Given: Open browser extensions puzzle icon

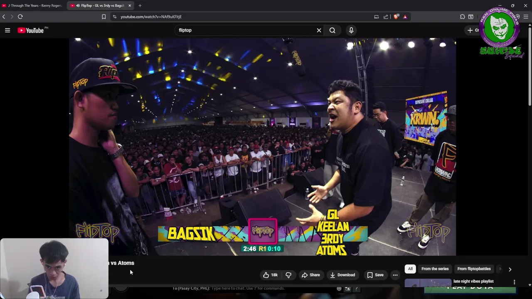Looking at the screenshot, I should (x=462, y=17).
